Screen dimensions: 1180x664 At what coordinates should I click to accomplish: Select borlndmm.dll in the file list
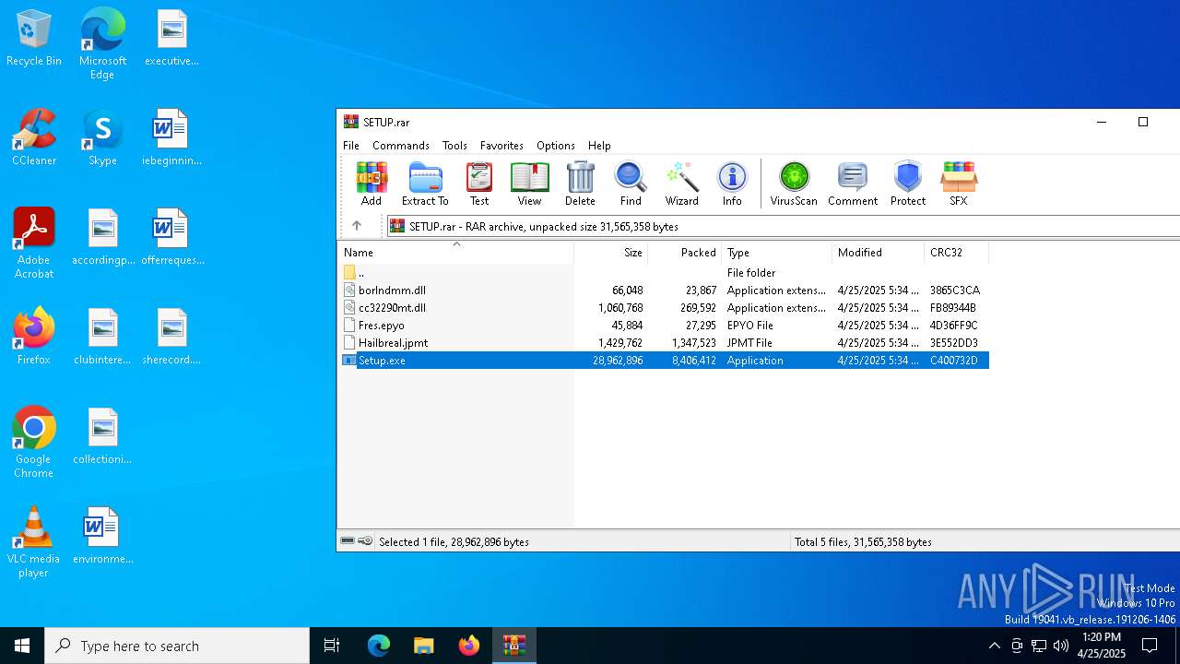(664, 290)
